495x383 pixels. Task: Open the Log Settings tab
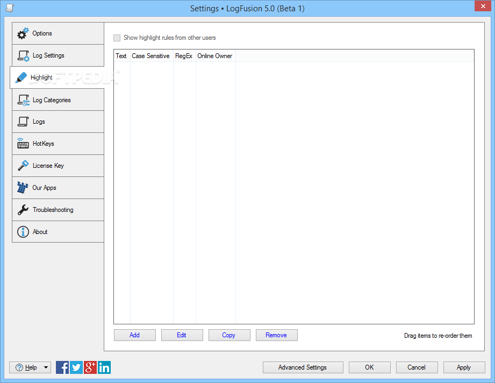pos(58,55)
